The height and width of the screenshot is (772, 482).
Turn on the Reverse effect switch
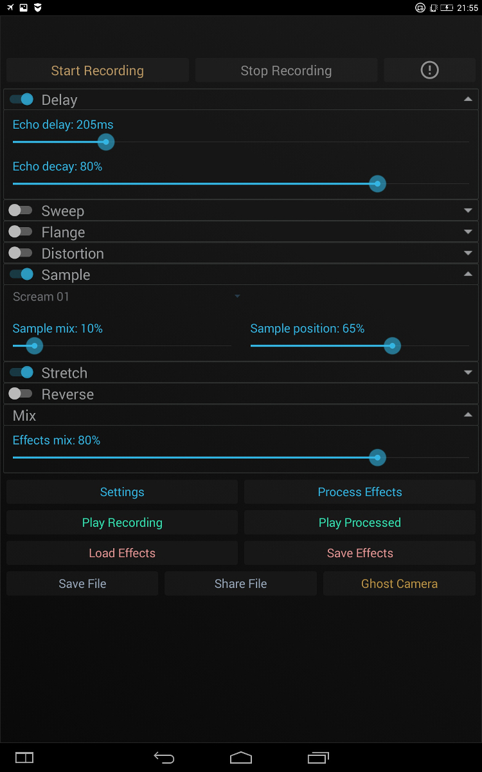click(21, 394)
